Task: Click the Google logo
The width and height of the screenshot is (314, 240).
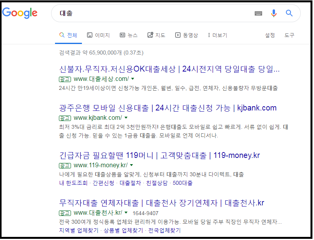Action: click(x=20, y=13)
